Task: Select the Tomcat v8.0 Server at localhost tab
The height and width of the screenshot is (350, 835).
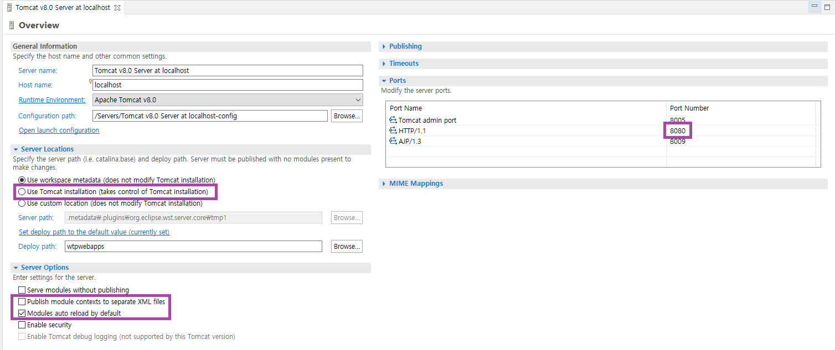Action: (x=63, y=8)
